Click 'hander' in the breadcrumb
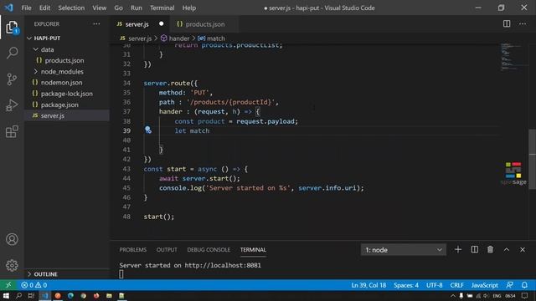The width and height of the screenshot is (536, 301). 178,38
